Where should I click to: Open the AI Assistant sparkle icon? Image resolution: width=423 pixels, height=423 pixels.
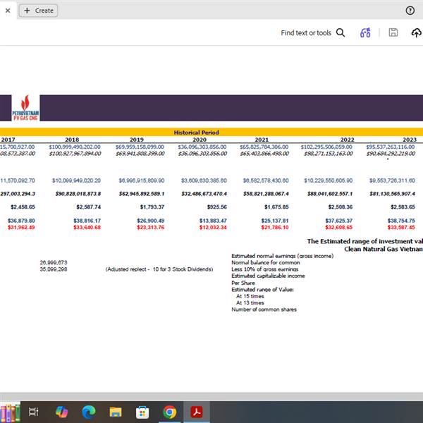(365, 32)
